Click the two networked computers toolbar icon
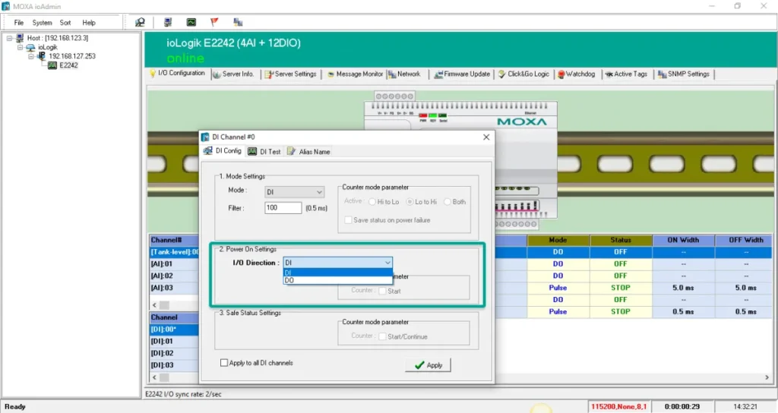Image resolution: width=778 pixels, height=413 pixels. point(238,22)
